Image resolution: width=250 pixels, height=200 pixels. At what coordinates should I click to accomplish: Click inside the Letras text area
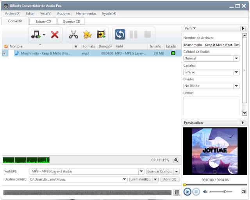pos(211,106)
